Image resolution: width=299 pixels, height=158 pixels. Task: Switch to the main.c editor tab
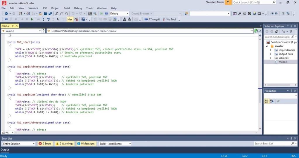(6, 26)
